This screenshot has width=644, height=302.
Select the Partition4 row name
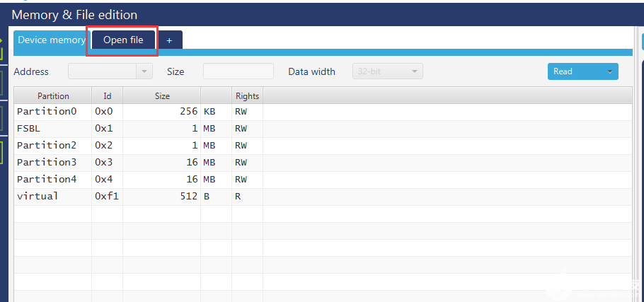[47, 180]
